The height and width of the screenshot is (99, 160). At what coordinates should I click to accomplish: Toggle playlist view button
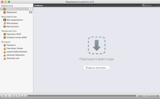(23, 96)
